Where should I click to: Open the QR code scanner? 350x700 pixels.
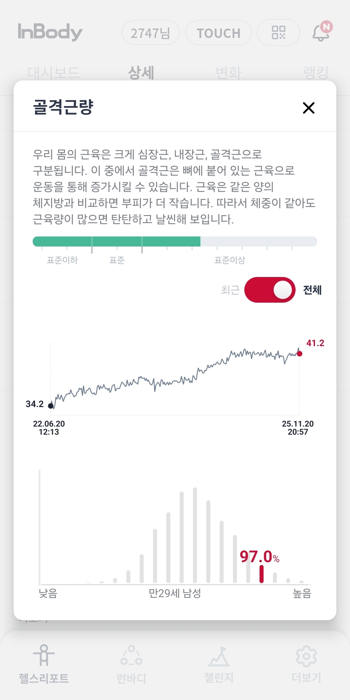pos(278,32)
